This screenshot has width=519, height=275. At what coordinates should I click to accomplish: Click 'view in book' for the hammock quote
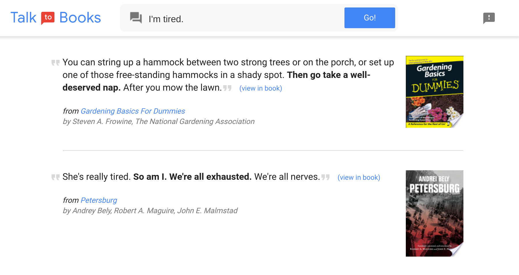click(x=261, y=88)
